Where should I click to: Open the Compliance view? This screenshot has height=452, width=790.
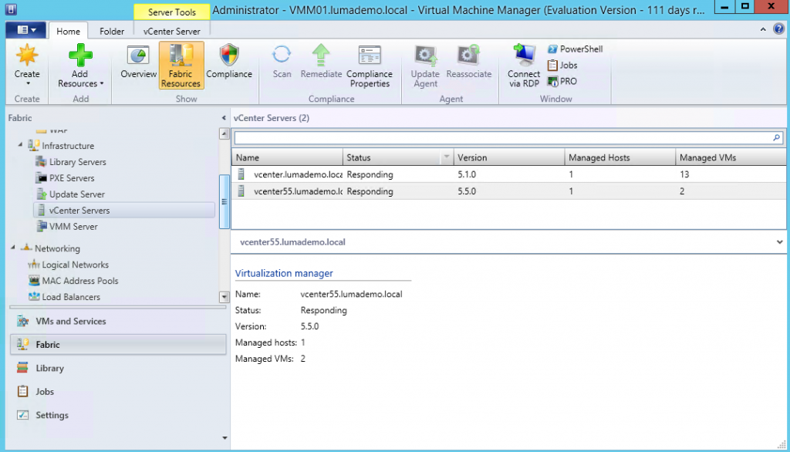coord(228,62)
